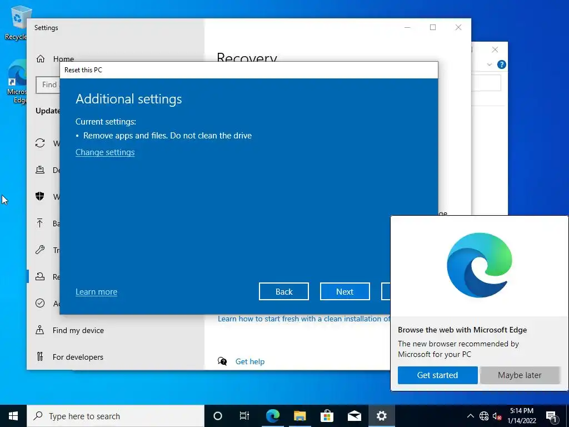
Task: Open the Windows Start menu
Action: tap(13, 416)
